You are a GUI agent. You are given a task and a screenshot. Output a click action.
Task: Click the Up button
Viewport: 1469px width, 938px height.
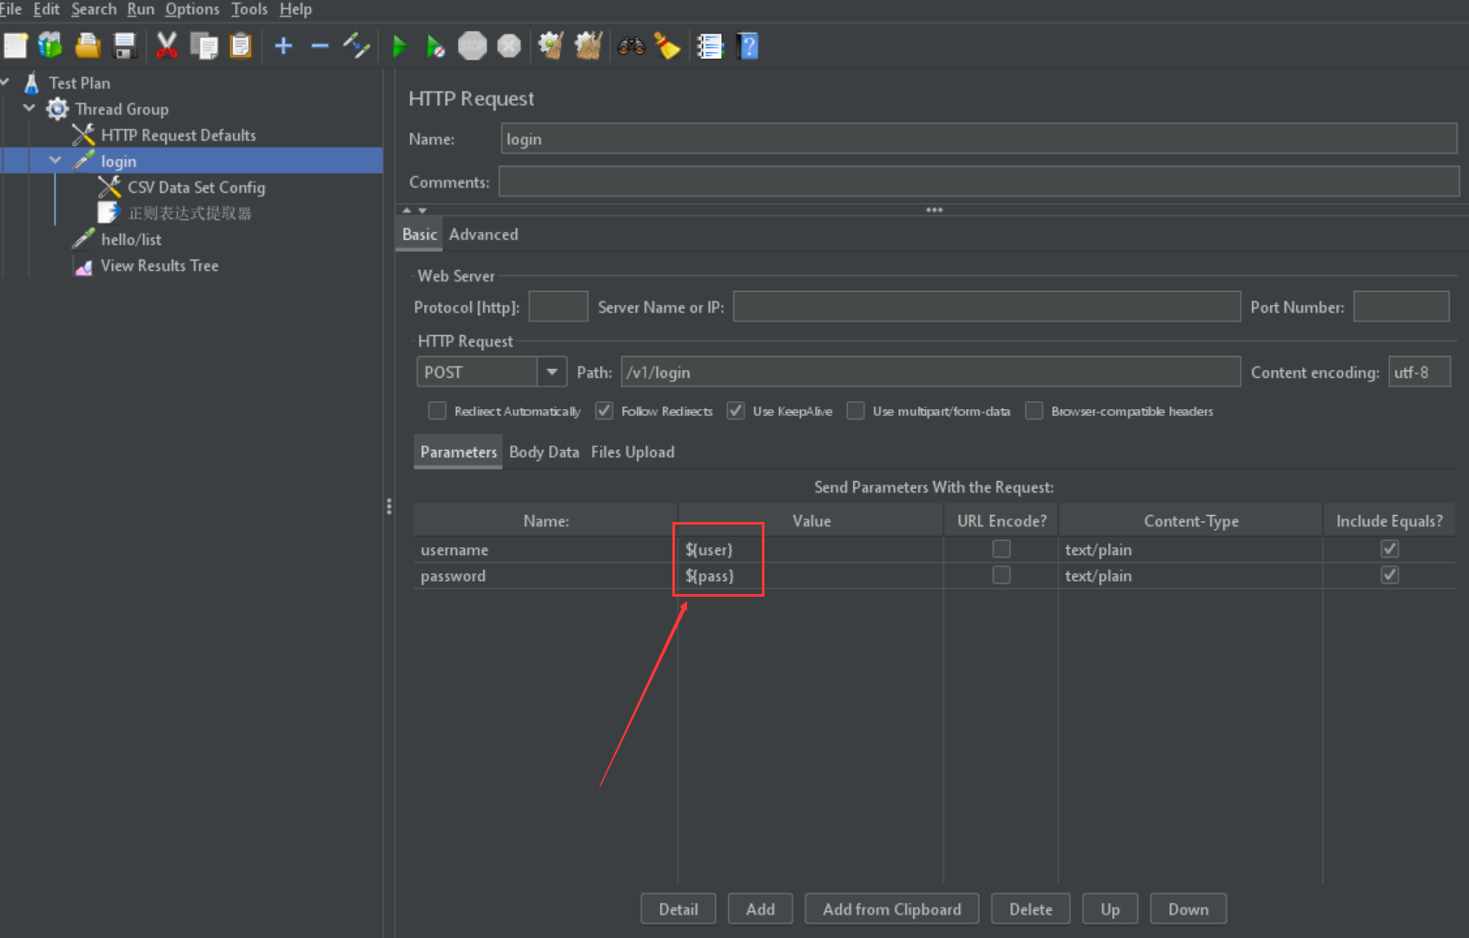[x=1110, y=908]
